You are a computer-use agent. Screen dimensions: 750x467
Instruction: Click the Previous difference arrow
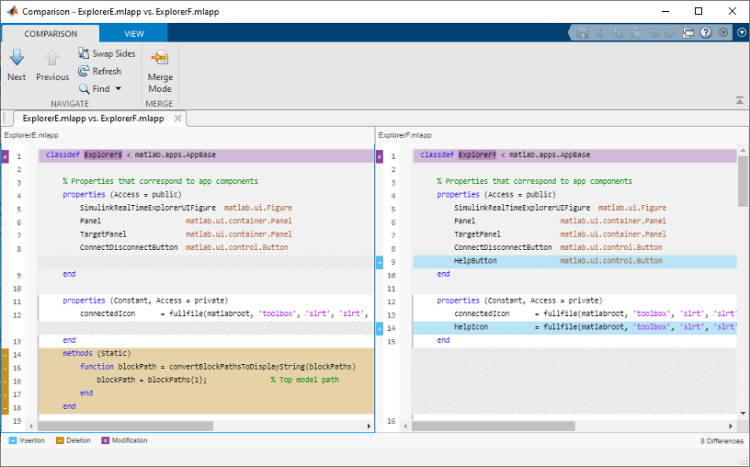(52, 64)
